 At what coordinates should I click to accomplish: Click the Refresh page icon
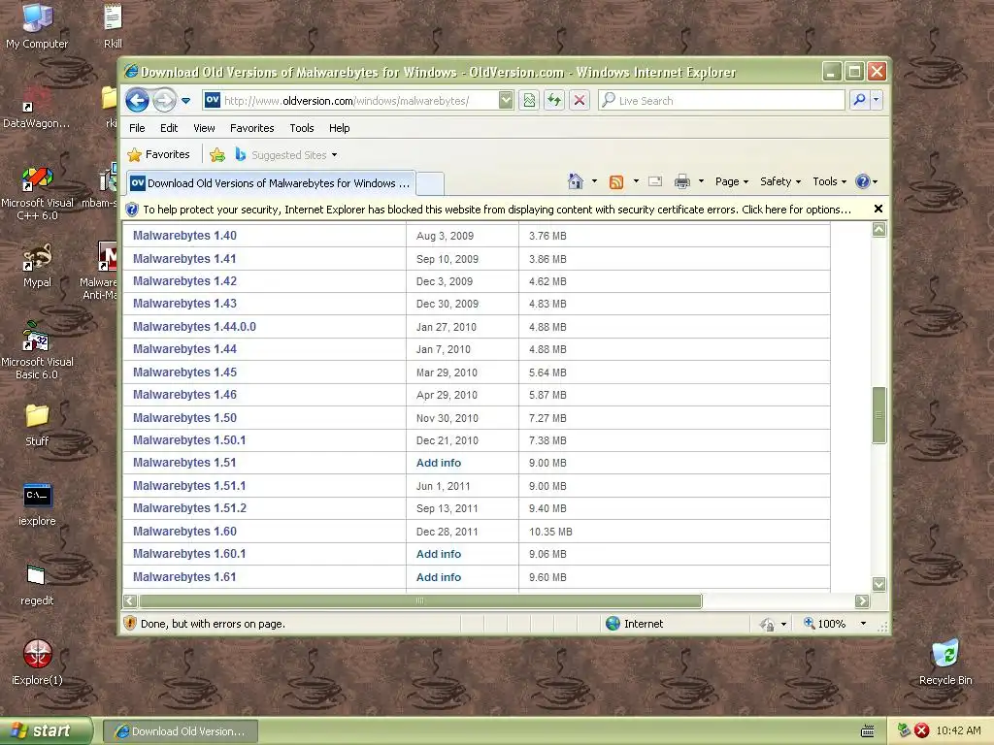tap(554, 100)
